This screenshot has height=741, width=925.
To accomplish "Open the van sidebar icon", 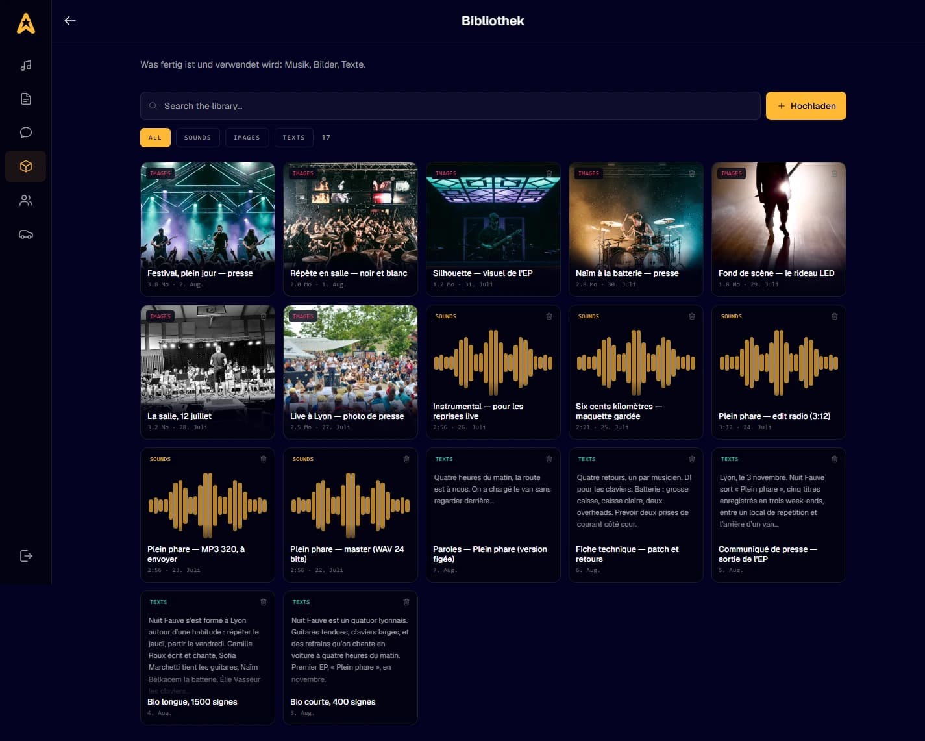I will click(26, 234).
